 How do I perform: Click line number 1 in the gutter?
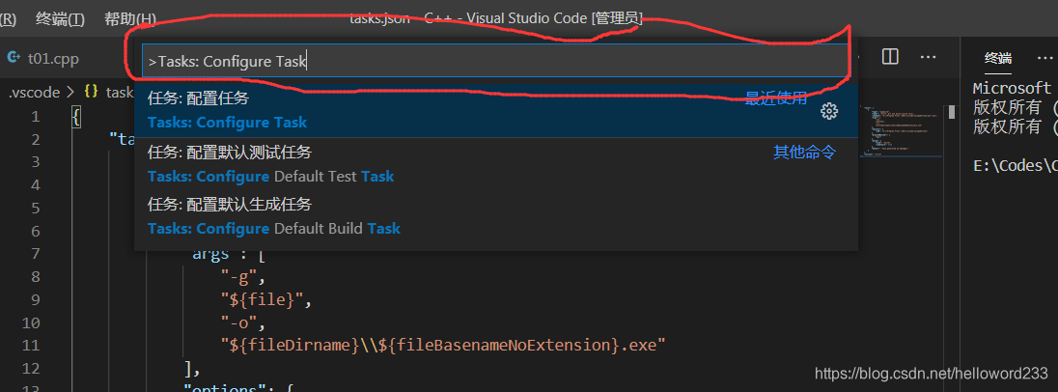35,117
